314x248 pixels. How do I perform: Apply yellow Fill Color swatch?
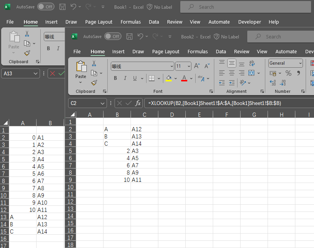point(169,78)
